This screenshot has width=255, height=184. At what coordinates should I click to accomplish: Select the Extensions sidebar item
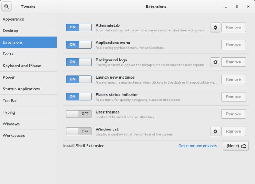(28, 42)
